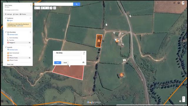This screenshot has width=188, height=106.
Task: Select the Add directions tool
Action: [51, 8]
